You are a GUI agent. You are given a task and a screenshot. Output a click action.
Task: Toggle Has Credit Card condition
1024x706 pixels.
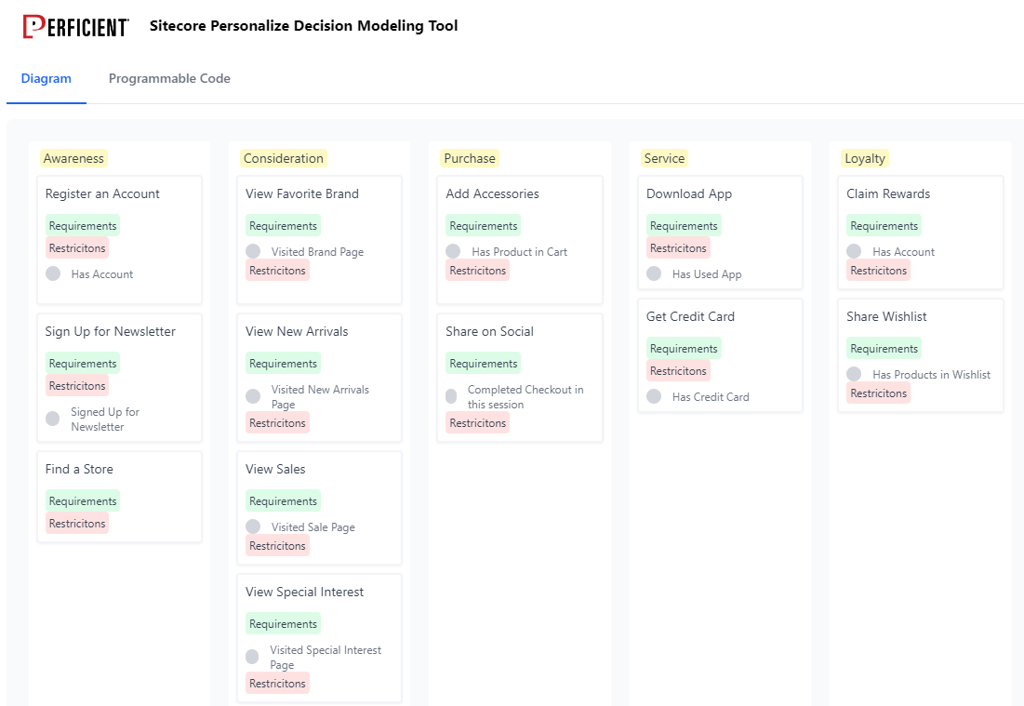click(654, 396)
